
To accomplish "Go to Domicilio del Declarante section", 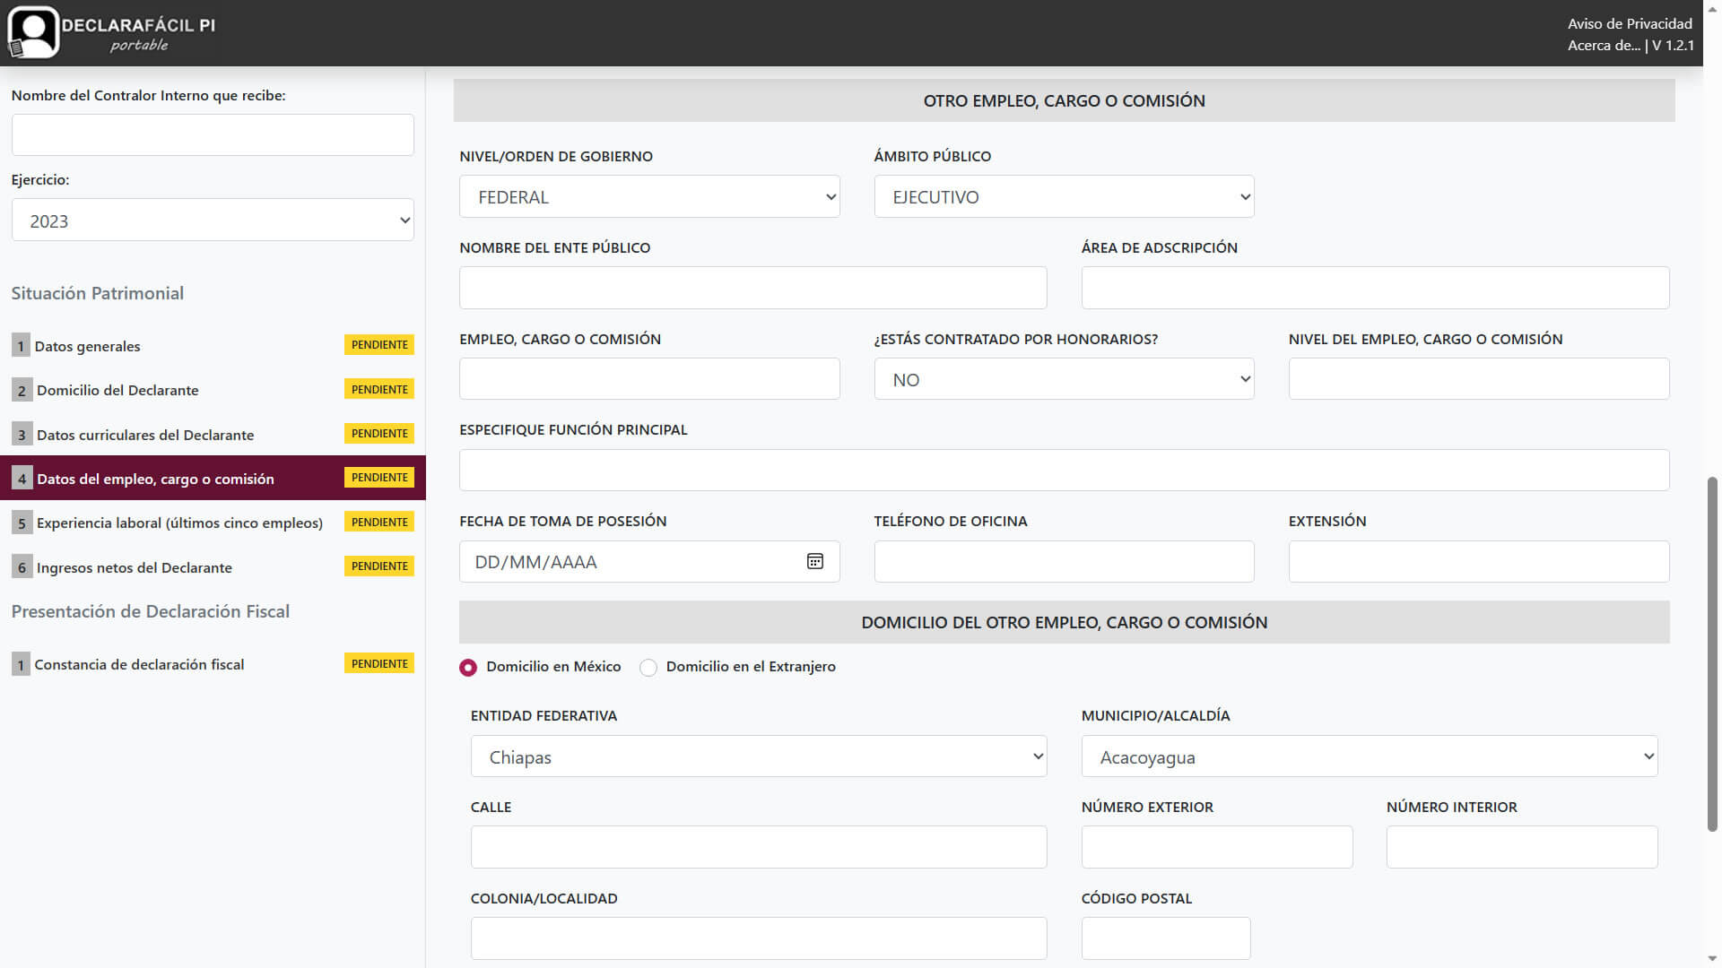I will click(213, 390).
